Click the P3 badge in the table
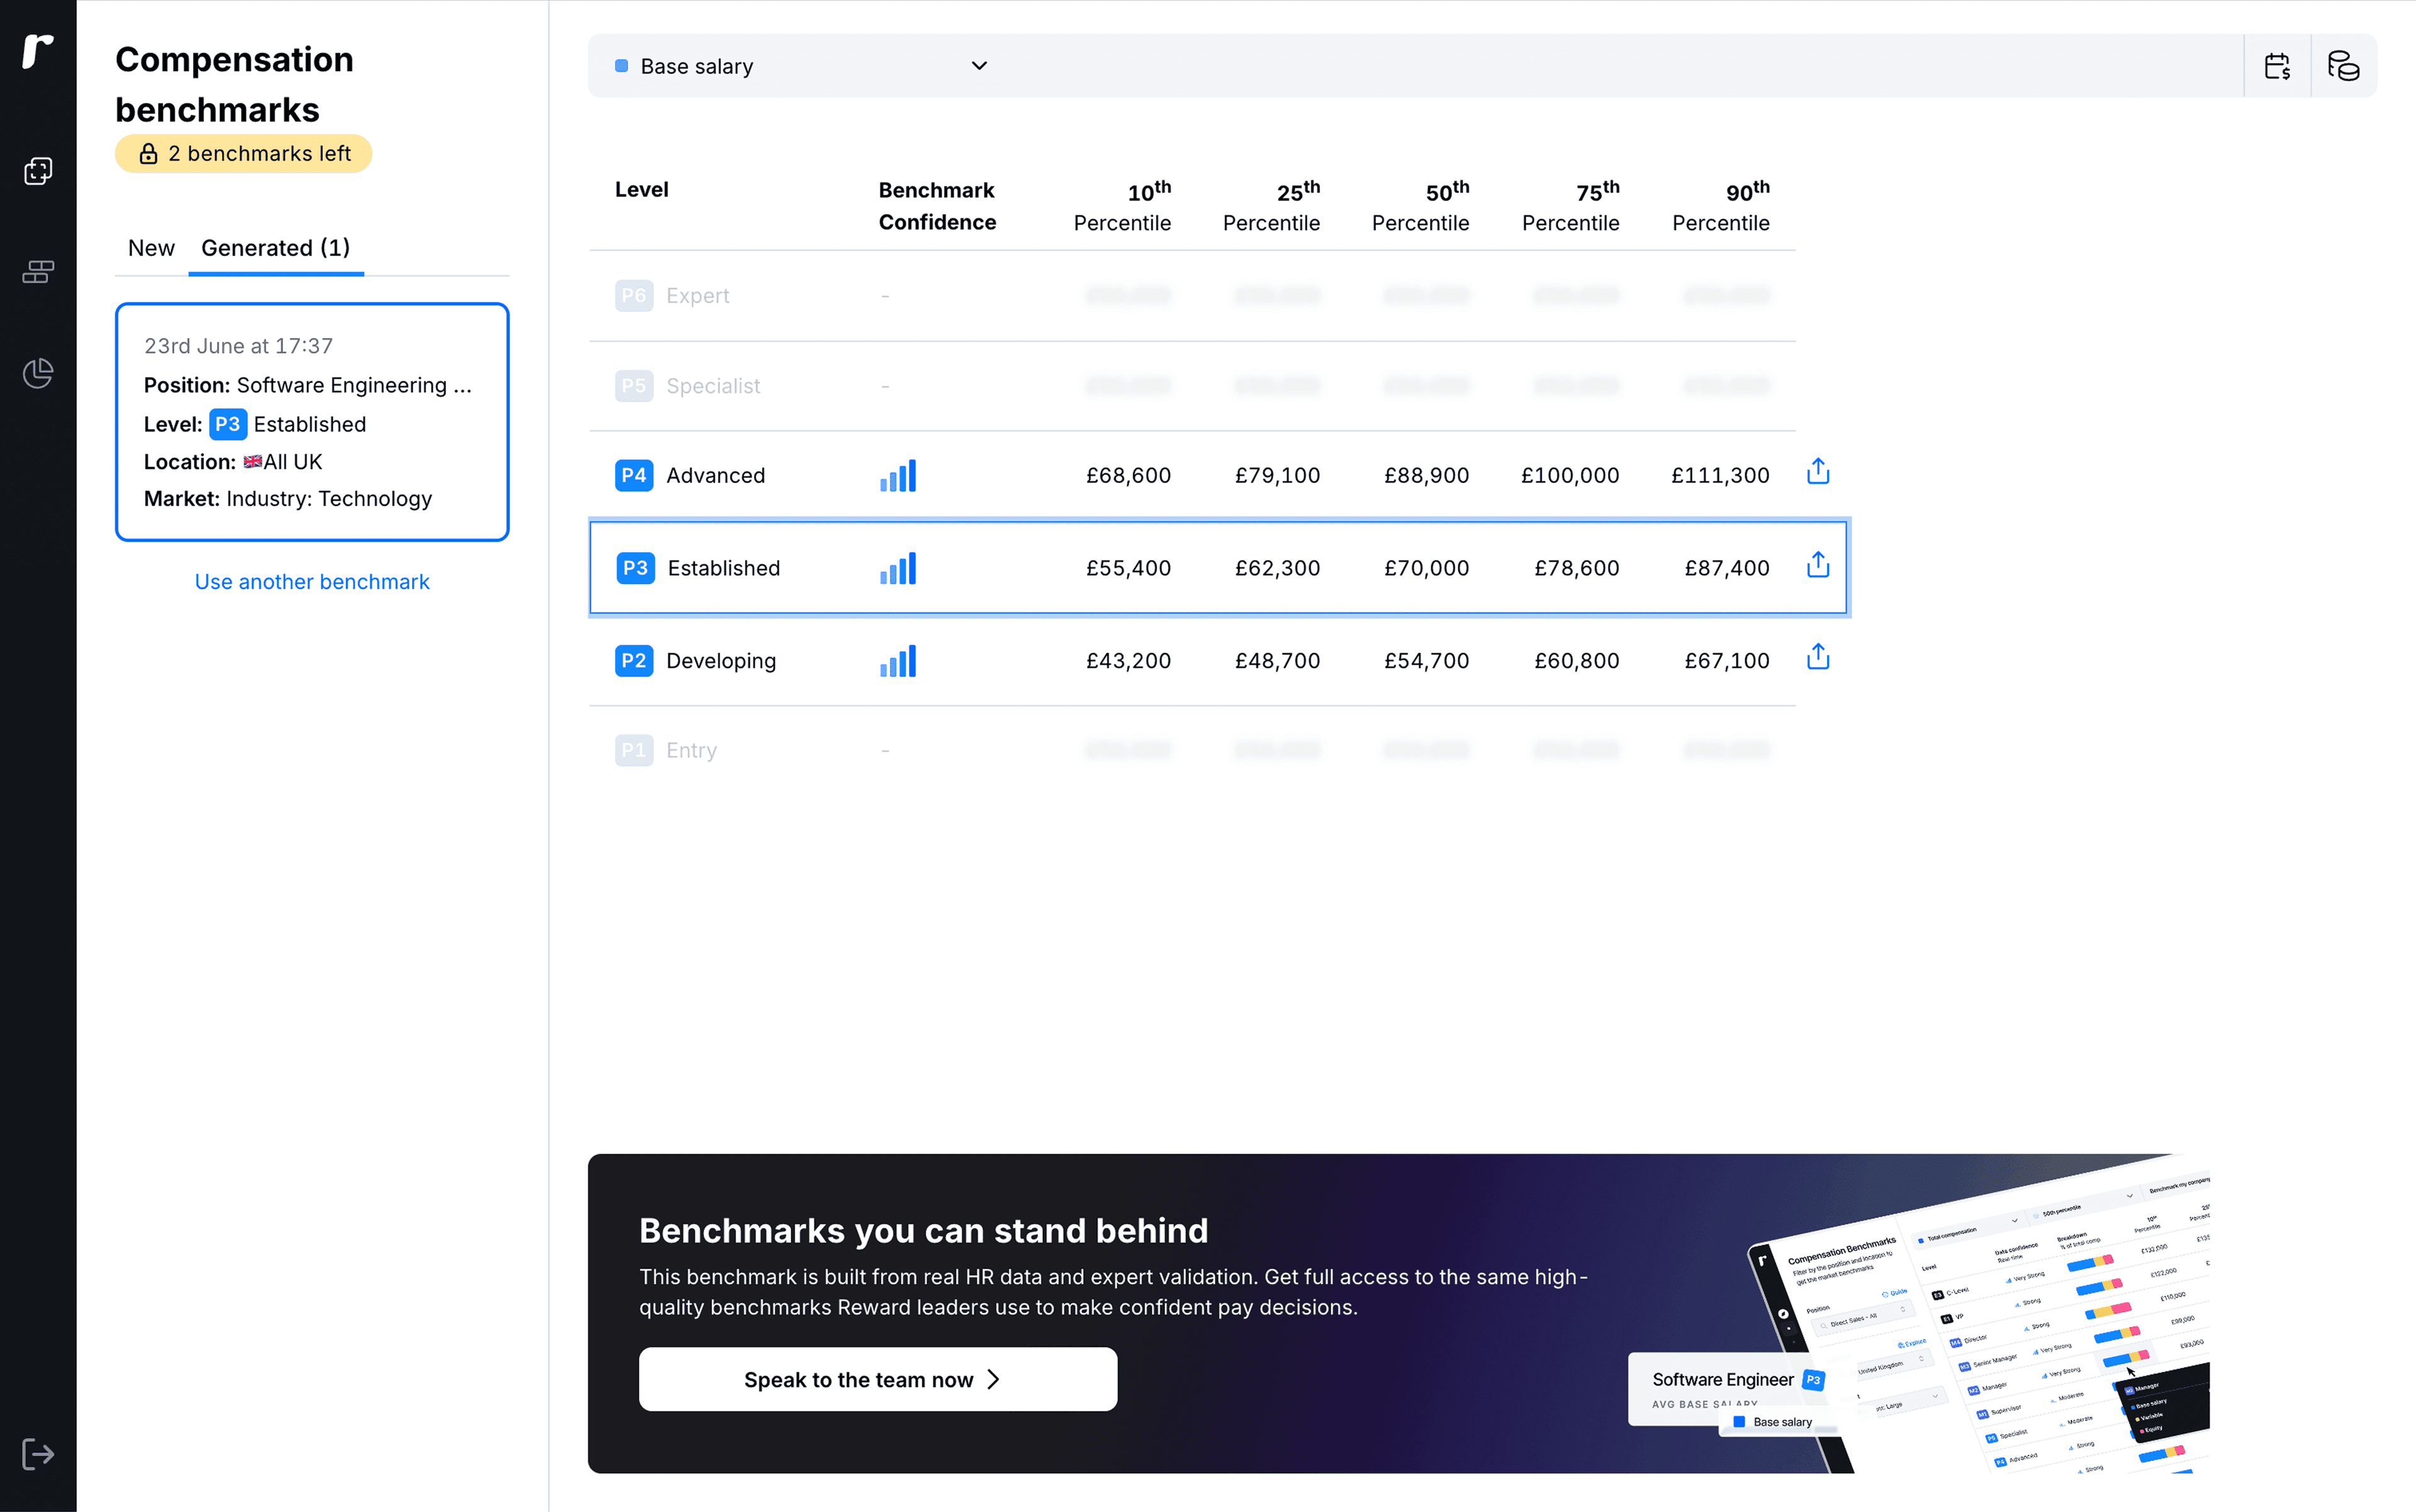The width and height of the screenshot is (2416, 1512). pos(635,568)
